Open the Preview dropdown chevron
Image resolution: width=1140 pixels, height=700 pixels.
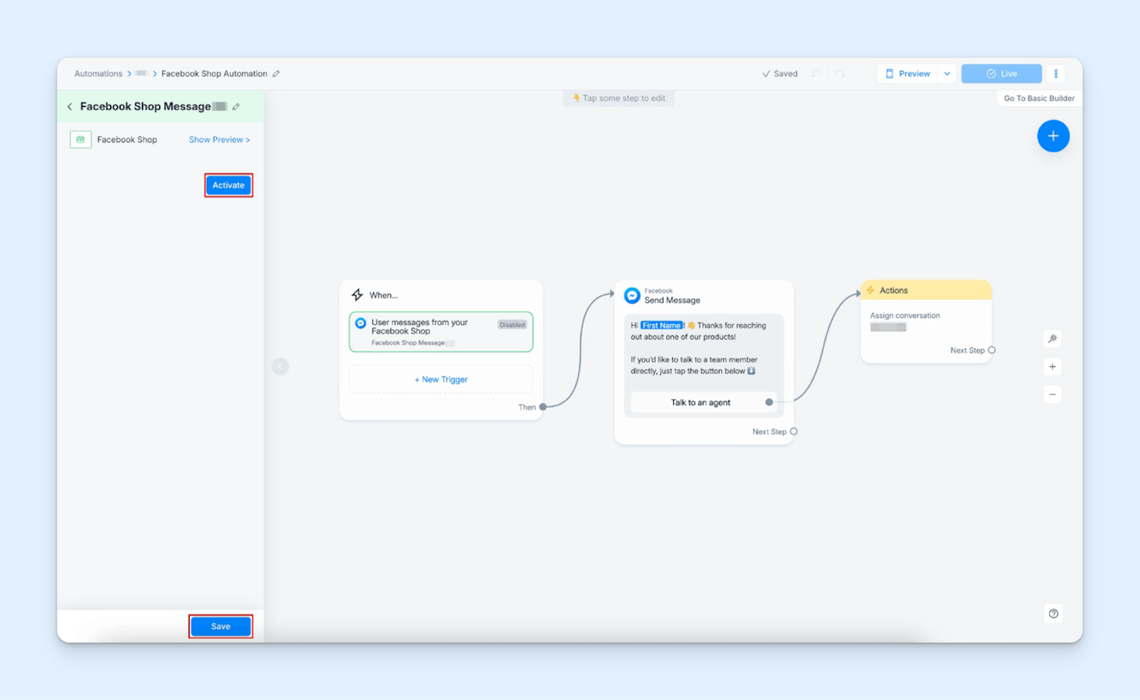946,73
